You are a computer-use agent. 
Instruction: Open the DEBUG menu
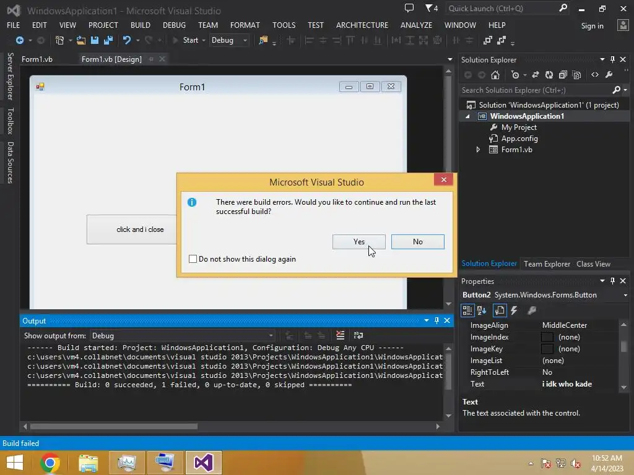(x=174, y=25)
